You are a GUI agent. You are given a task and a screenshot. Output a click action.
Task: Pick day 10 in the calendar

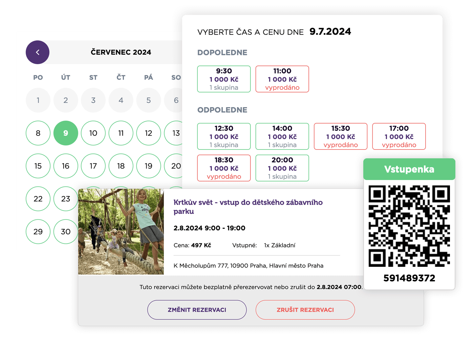93,133
